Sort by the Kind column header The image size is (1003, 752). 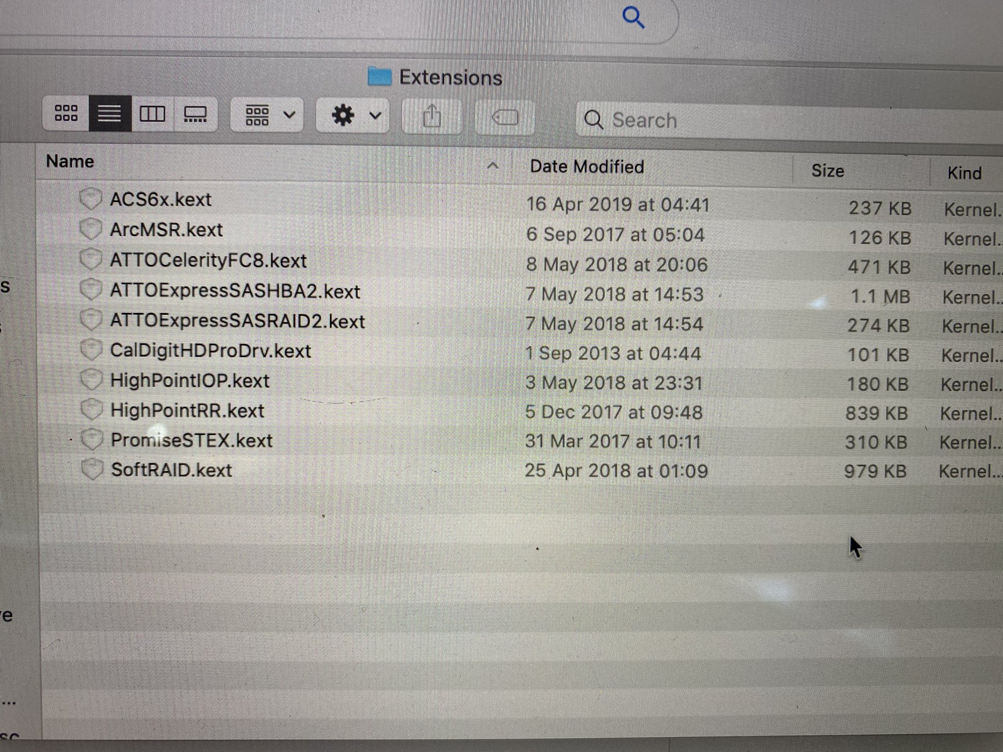964,173
